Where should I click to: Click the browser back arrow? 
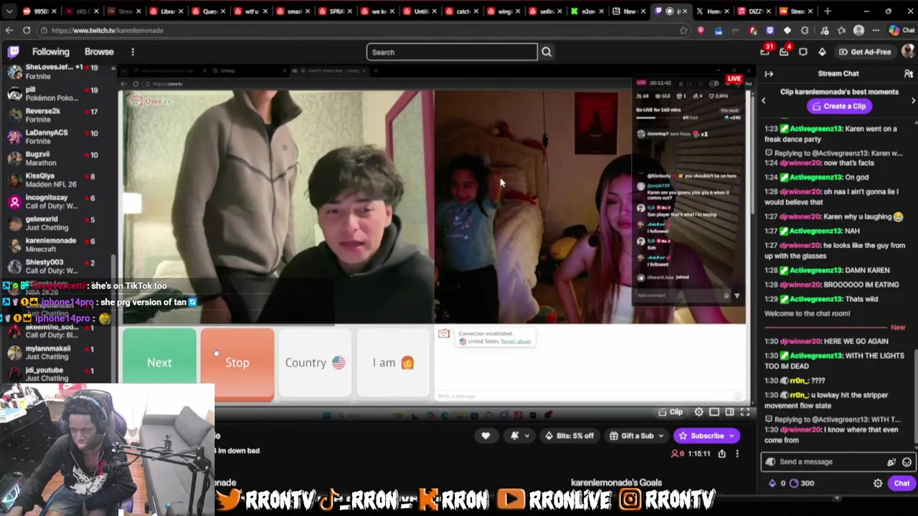coord(9,30)
